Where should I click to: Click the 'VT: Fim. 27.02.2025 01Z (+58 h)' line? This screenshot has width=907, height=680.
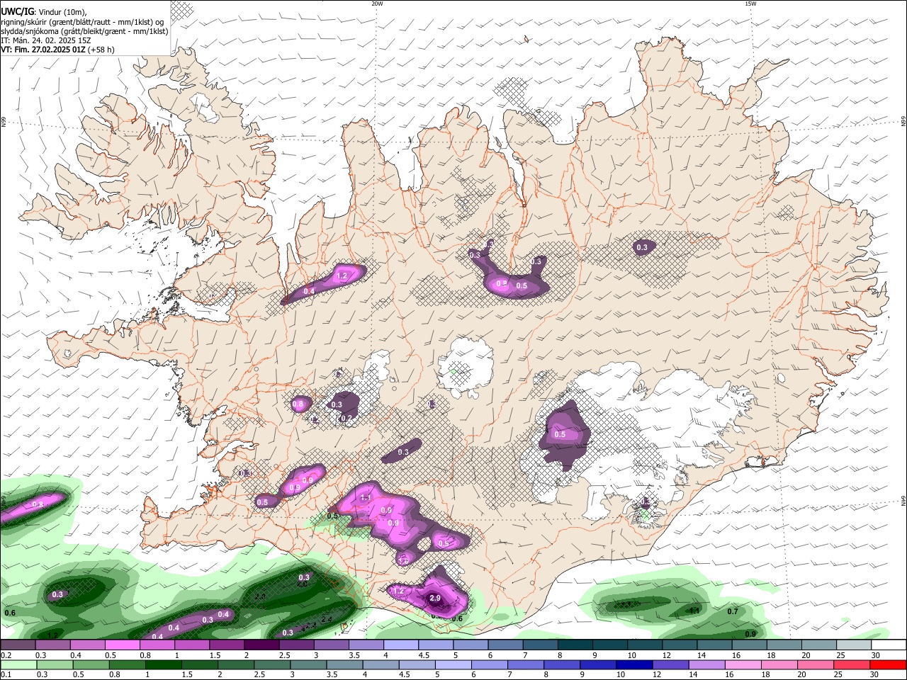[x=57, y=50]
